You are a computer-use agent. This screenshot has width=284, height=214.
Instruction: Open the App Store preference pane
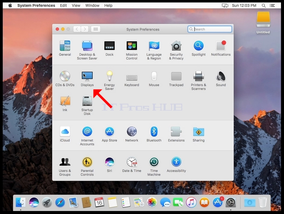point(109,131)
